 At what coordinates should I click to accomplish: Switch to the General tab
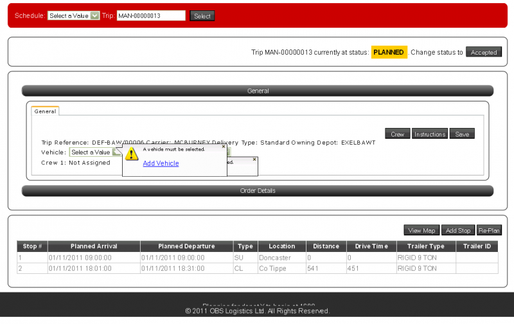45,111
